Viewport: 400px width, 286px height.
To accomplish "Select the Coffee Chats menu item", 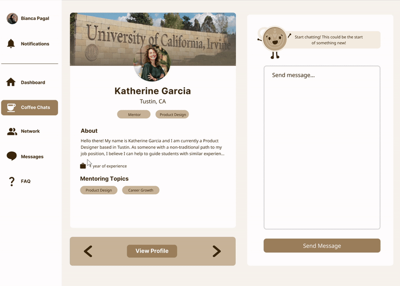I will click(x=29, y=107).
